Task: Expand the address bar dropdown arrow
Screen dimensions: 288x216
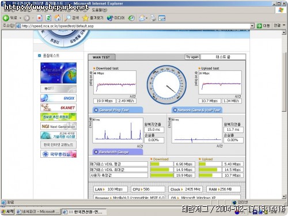Action: tap(252, 26)
